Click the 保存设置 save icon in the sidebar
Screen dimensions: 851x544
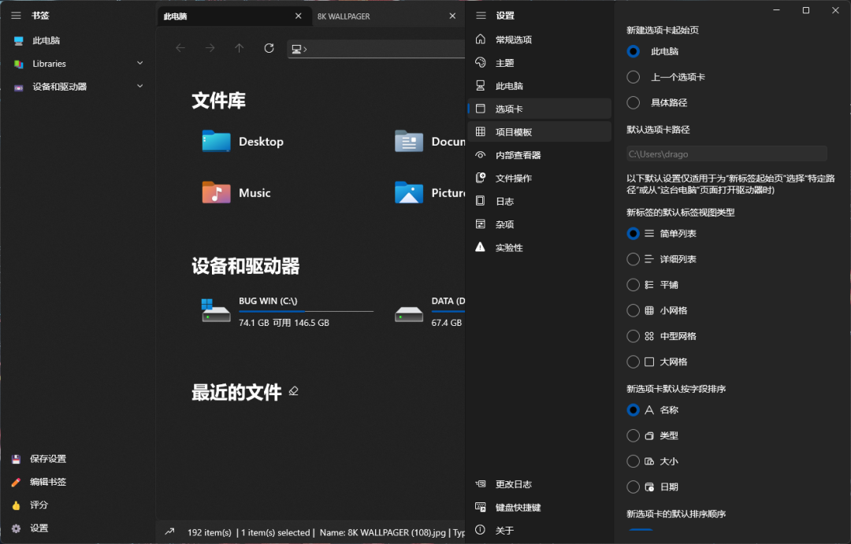pyautogui.click(x=17, y=458)
